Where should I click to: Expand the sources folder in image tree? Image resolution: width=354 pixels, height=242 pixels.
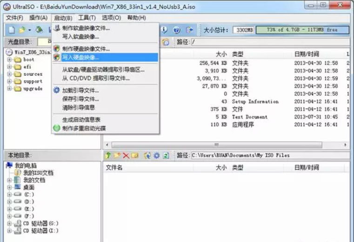pos(9,74)
